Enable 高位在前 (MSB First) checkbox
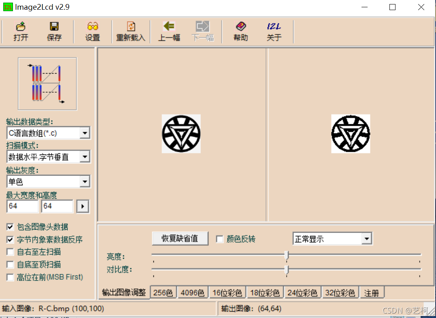Viewport: 436px width, 318px height. tap(10, 277)
